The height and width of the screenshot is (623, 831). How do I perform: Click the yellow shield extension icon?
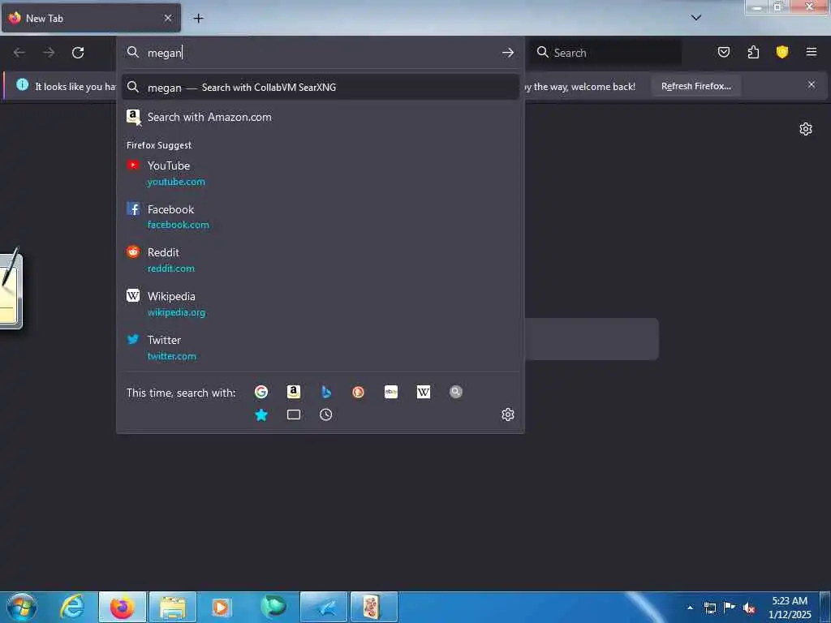click(782, 52)
